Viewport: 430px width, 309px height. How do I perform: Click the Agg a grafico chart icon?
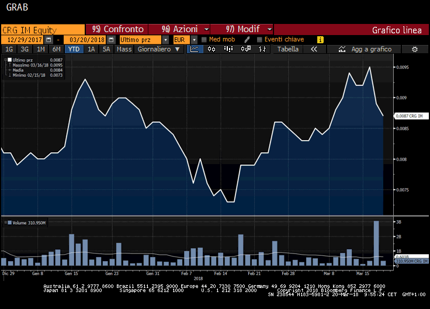point(342,49)
